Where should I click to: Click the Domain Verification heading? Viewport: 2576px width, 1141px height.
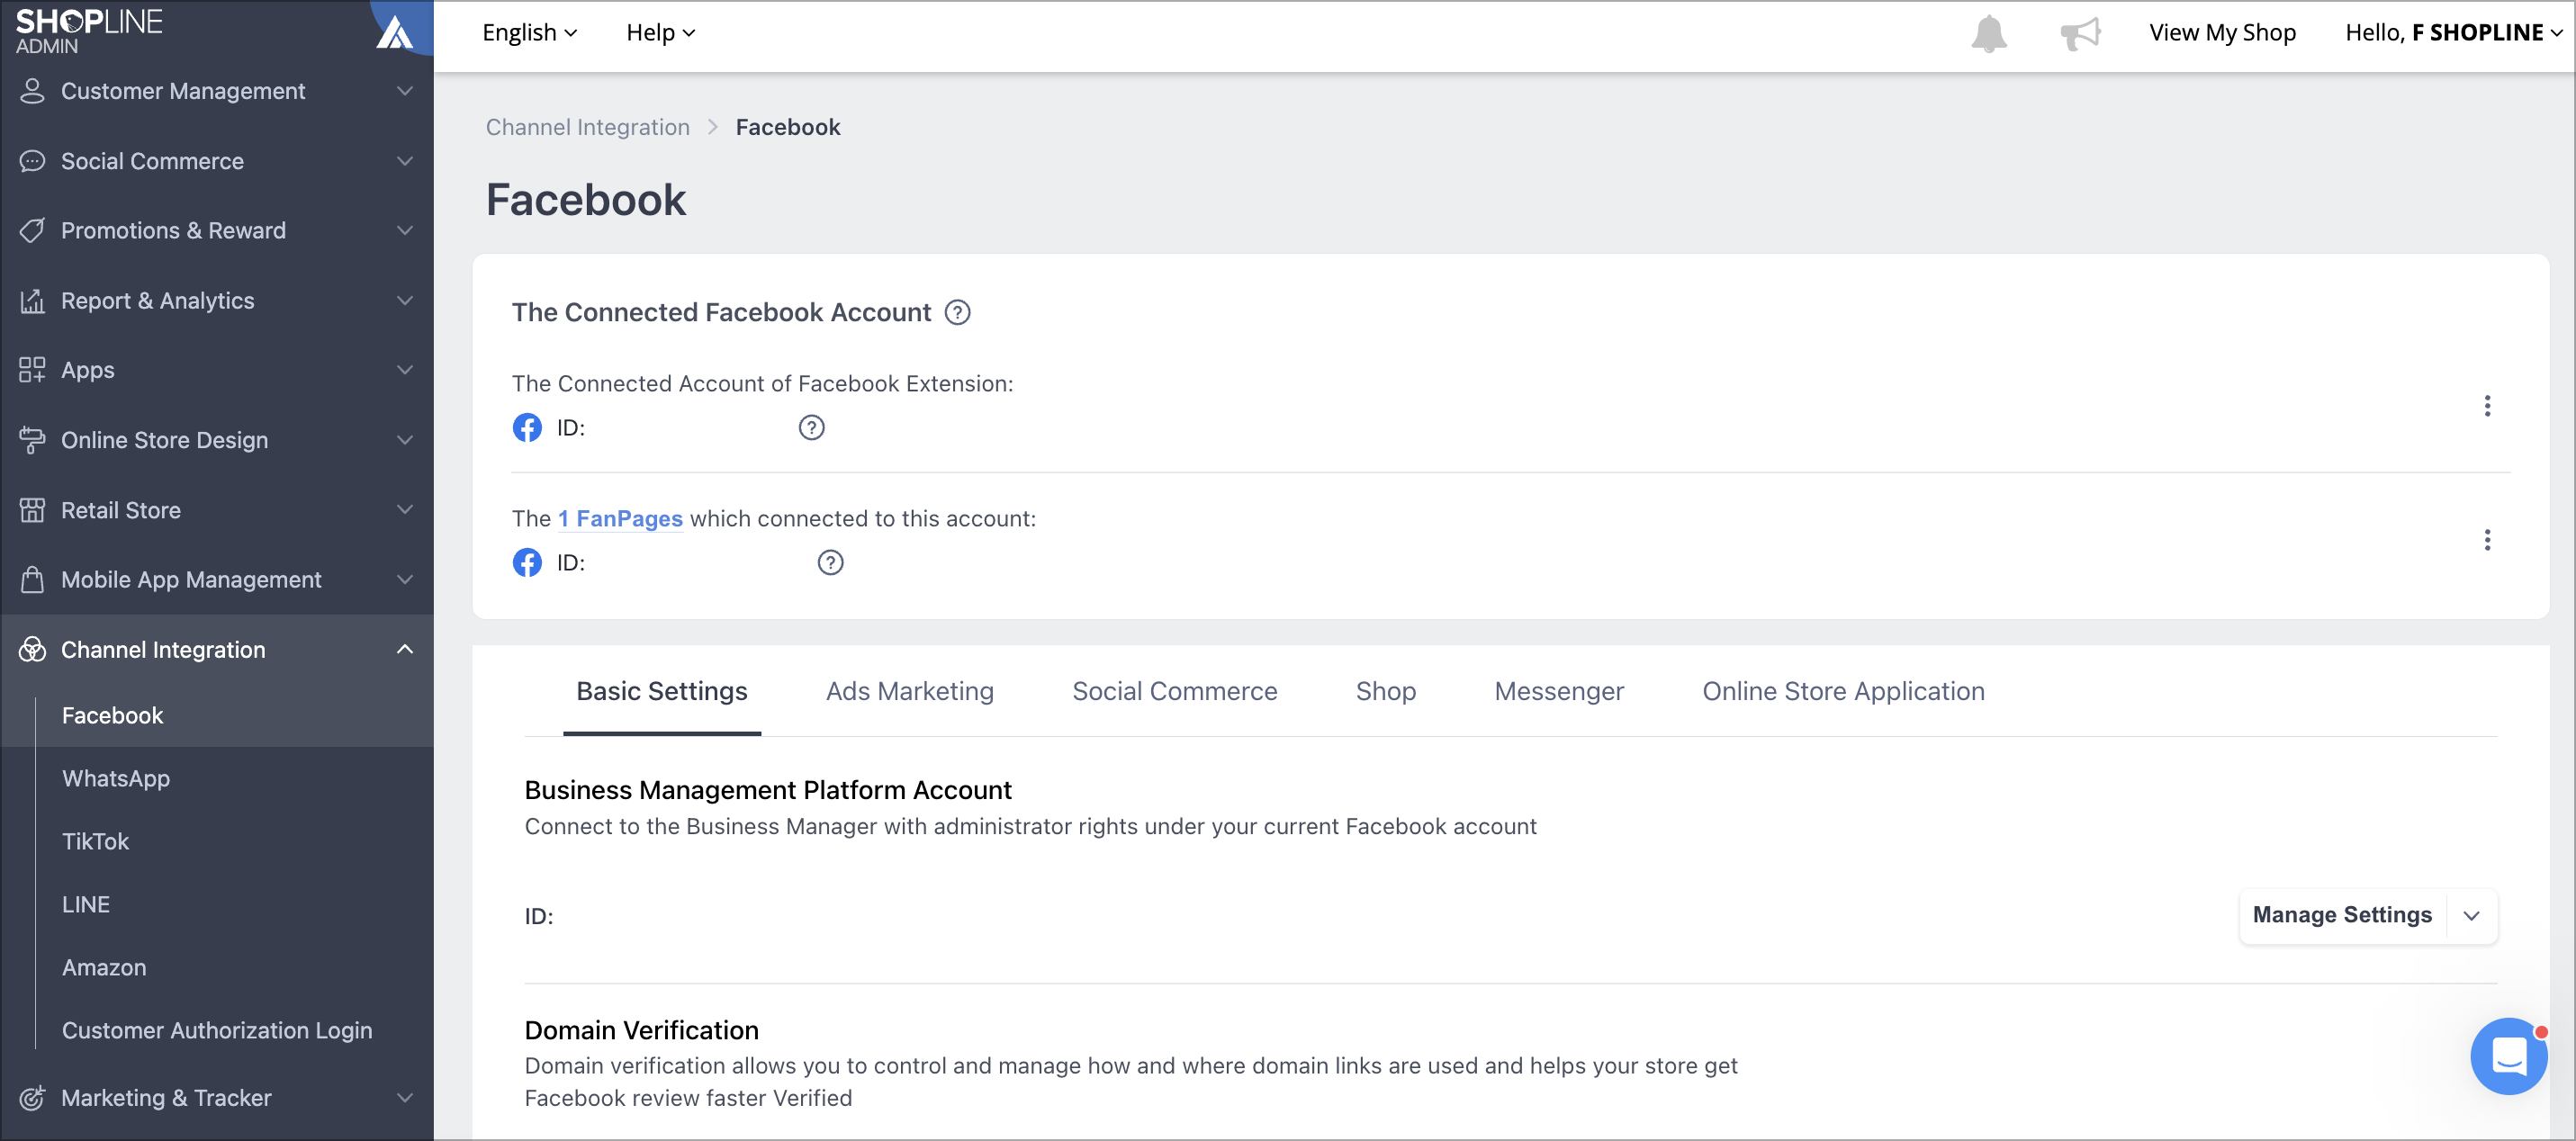pyautogui.click(x=641, y=1031)
